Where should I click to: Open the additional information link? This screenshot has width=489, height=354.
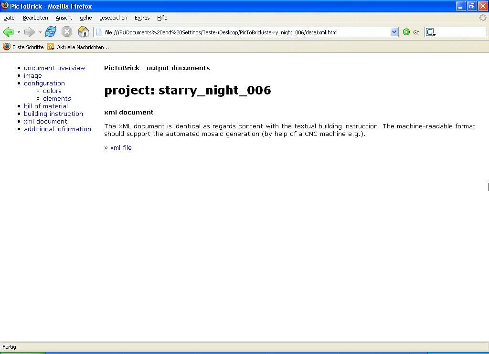pyautogui.click(x=57, y=129)
